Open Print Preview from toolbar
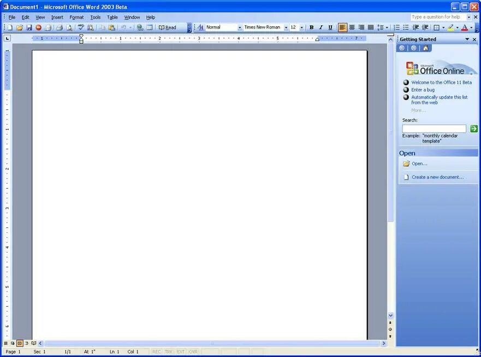 [69, 28]
